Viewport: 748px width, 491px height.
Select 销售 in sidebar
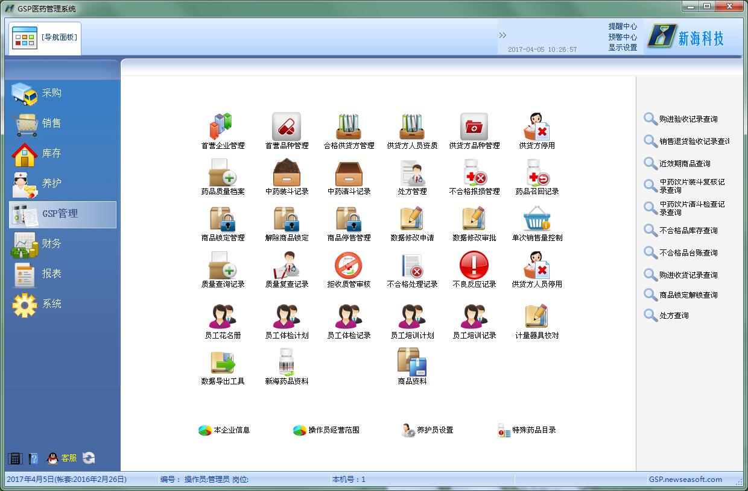coord(63,124)
